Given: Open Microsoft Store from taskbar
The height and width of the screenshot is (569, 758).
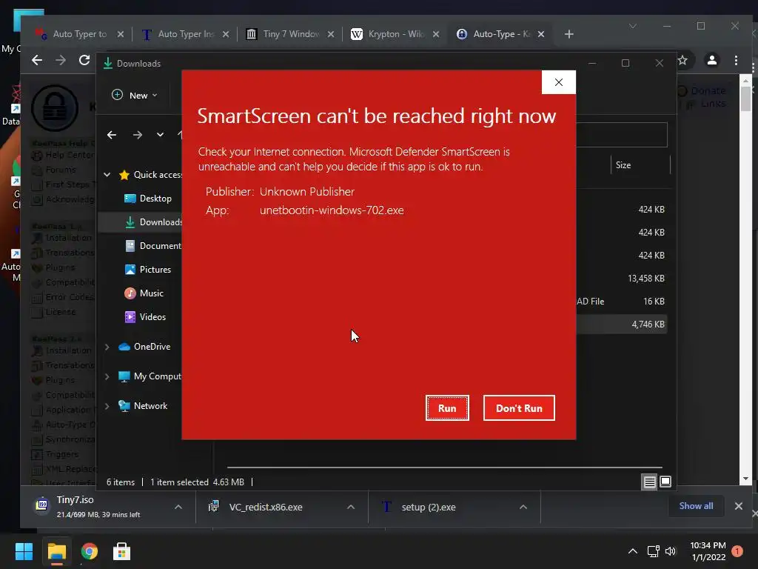Looking at the screenshot, I should 121,551.
